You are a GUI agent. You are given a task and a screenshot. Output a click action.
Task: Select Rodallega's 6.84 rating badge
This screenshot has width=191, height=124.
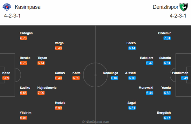click(x=114, y=78)
